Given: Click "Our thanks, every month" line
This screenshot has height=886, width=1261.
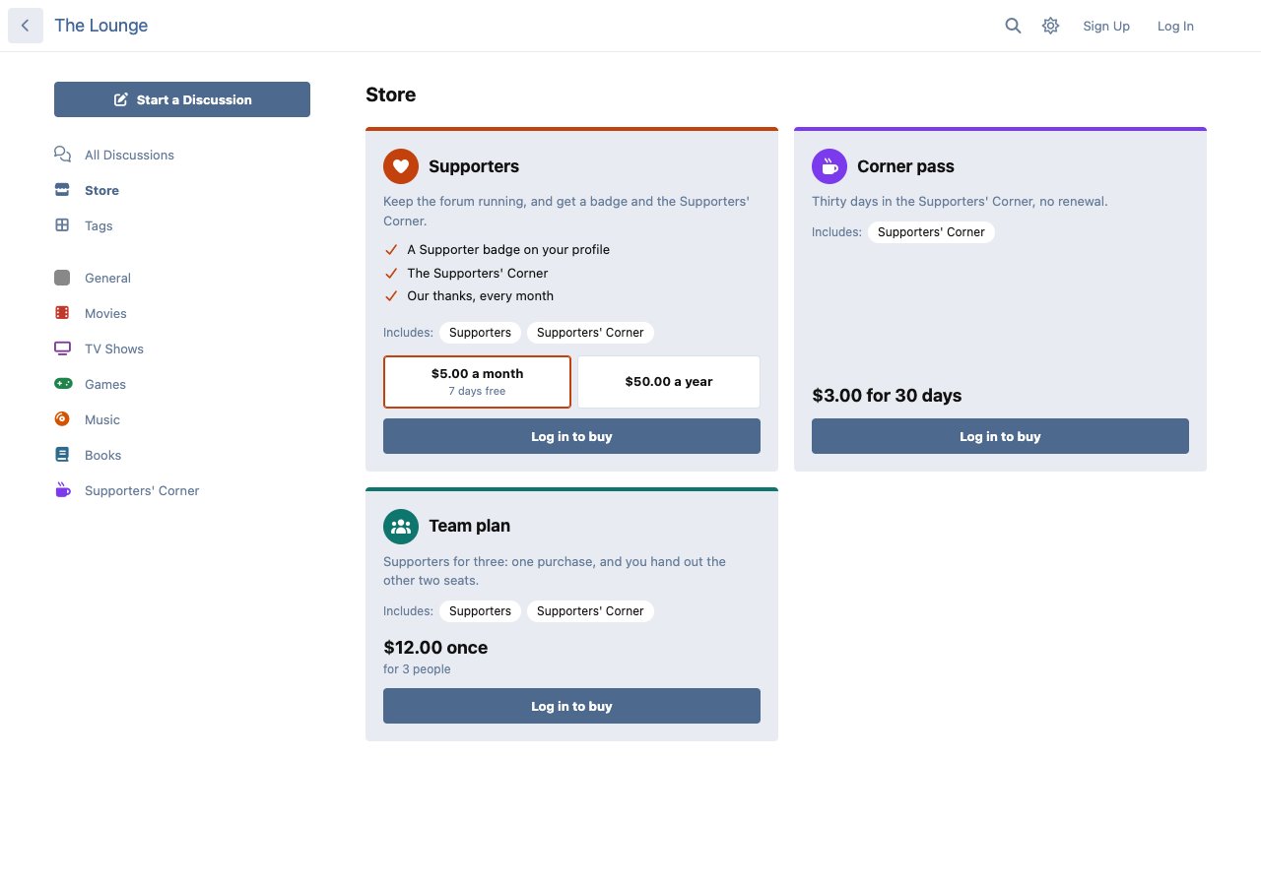Looking at the screenshot, I should coord(480,296).
